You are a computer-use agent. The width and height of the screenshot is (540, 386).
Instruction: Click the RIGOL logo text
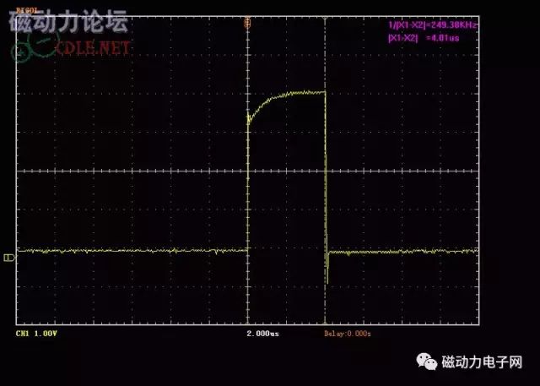[x=26, y=11]
